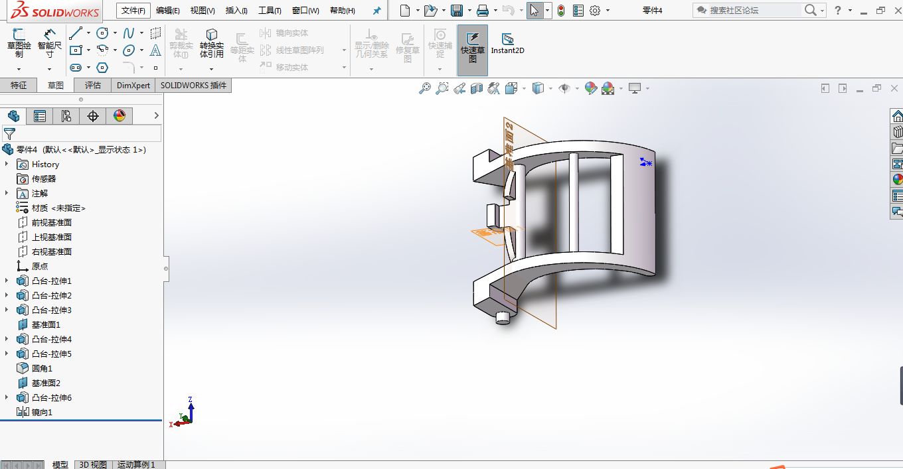Expand the 凸台-拉伸1 feature node
Image resolution: width=903 pixels, height=469 pixels.
point(7,281)
